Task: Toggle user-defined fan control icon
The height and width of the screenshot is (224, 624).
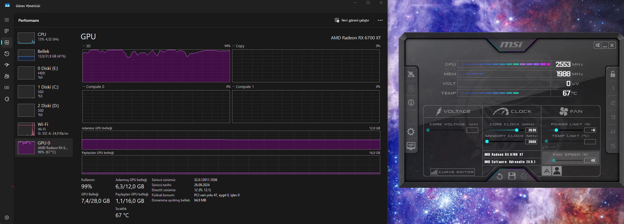Action: pyautogui.click(x=557, y=171)
